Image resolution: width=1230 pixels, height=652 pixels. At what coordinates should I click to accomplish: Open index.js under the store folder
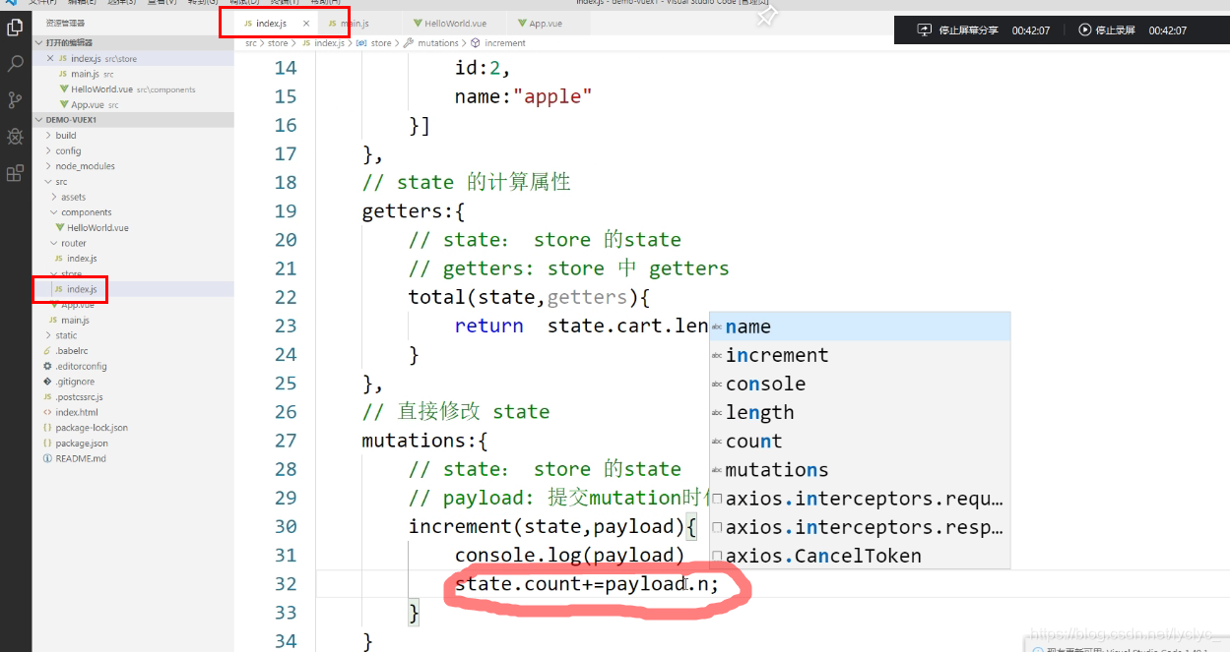(82, 289)
